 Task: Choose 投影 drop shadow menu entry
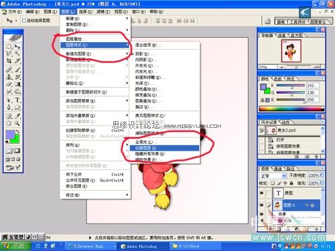point(164,54)
